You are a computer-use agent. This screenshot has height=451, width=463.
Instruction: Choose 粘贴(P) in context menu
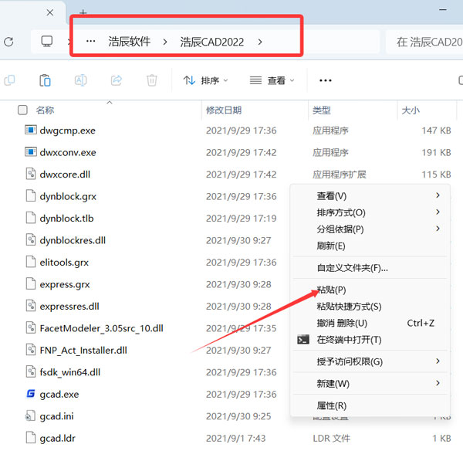[370, 290]
